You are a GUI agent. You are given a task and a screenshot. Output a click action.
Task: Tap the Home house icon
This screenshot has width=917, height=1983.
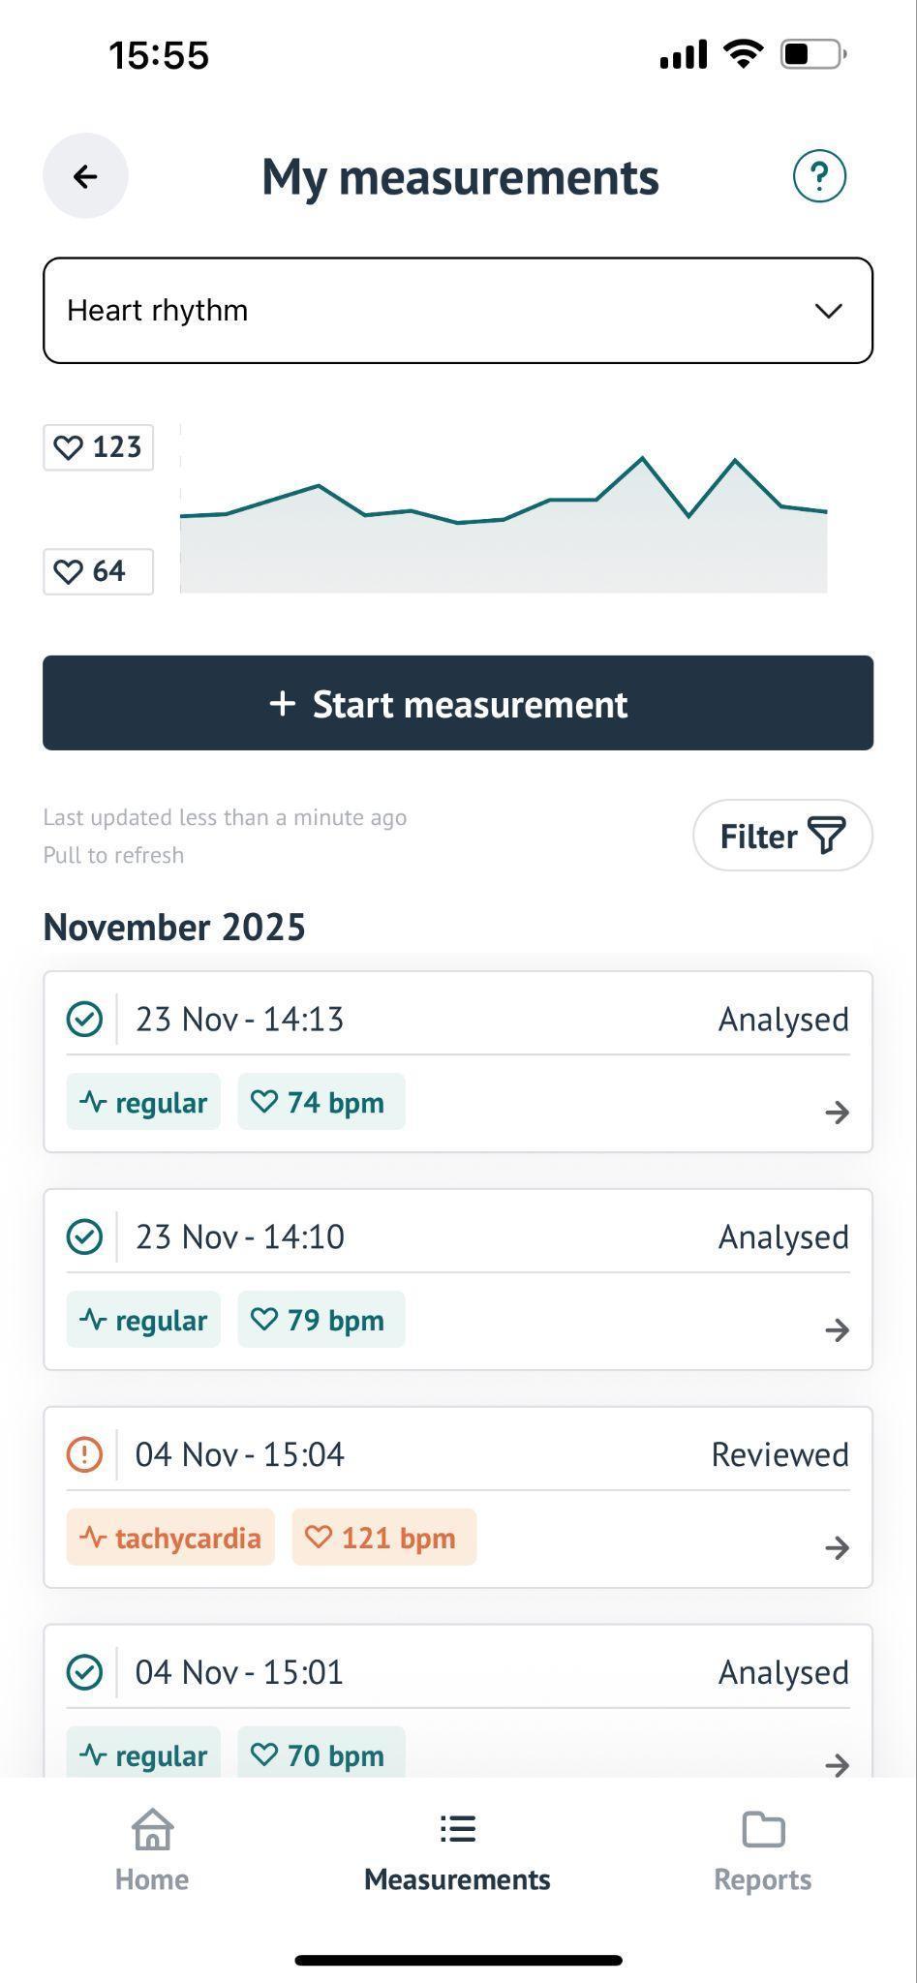tap(152, 1829)
